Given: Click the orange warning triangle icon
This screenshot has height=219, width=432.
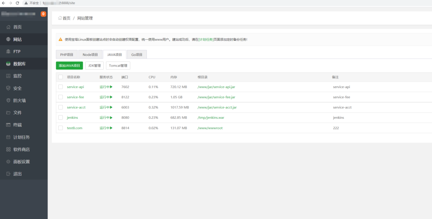Looking at the screenshot, I should coord(60,39).
